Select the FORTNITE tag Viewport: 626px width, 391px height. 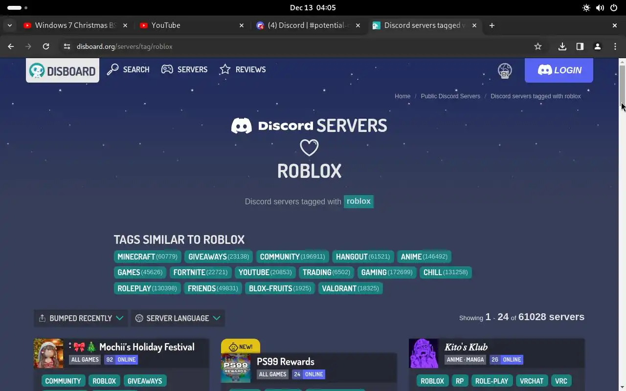click(x=201, y=272)
